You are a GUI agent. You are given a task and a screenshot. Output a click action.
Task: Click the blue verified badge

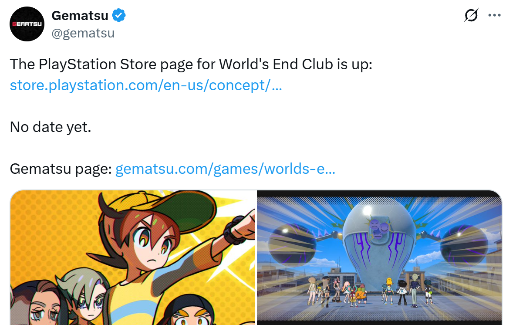point(119,16)
